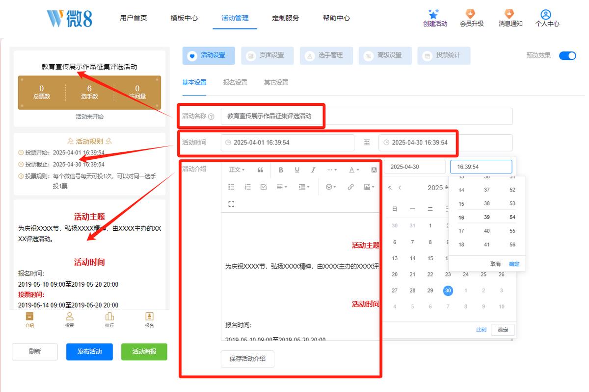
Task: Insert bulleted list in editor
Action: click(232, 187)
